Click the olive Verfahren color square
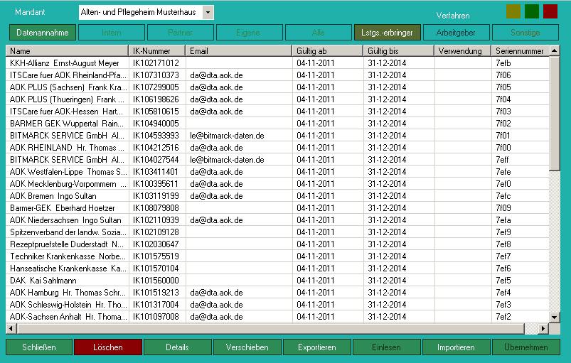The width and height of the screenshot is (571, 363). click(x=513, y=11)
